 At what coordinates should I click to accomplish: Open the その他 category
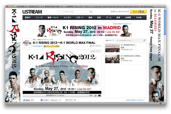point(139,17)
